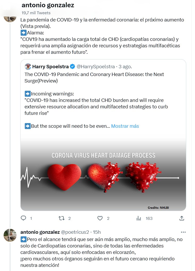Open the 15h timestamp link
This screenshot has height=271, width=195.
click(97, 232)
